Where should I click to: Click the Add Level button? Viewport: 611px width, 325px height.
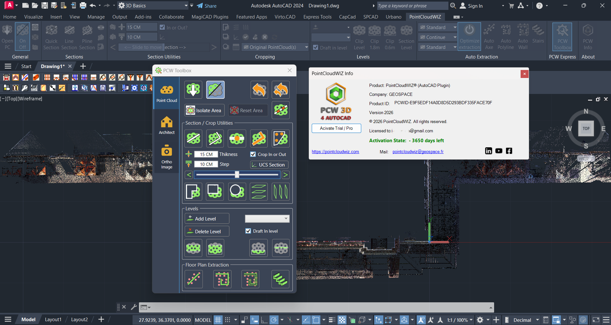(x=207, y=219)
